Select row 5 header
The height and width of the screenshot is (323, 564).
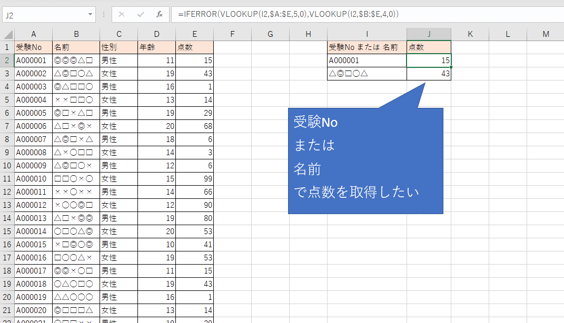pyautogui.click(x=7, y=99)
